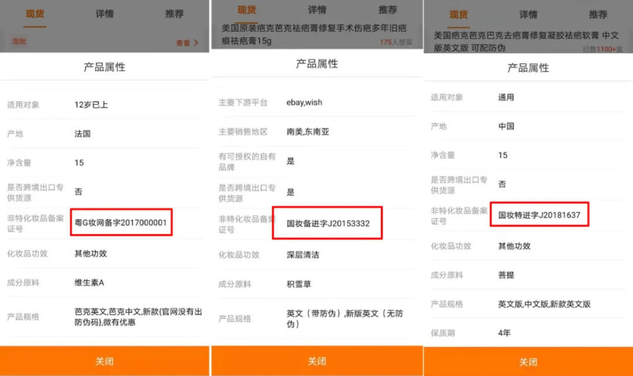Click 产品属性 heading above 主要下游平台 row
This screenshot has height=376, width=633.
(317, 64)
